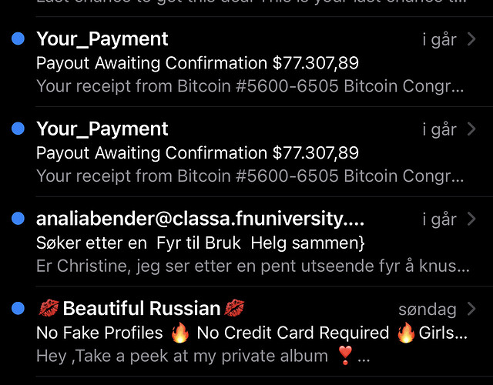This screenshot has width=493, height=385.
Task: Tap the chevron next to søndag
Action: pos(471,309)
